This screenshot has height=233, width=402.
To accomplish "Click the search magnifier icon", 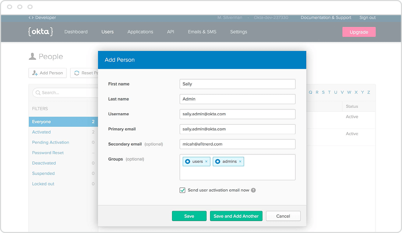I will (x=38, y=93).
